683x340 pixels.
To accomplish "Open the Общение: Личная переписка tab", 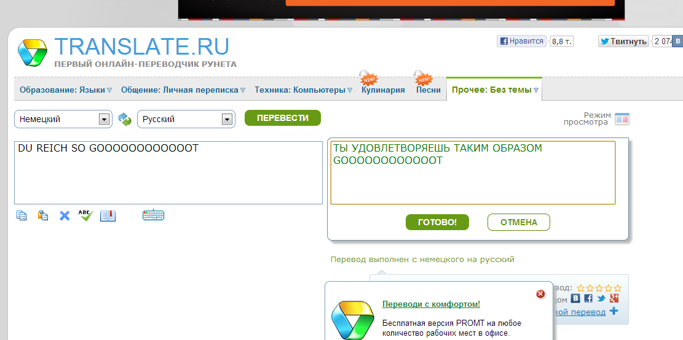I will pos(180,90).
